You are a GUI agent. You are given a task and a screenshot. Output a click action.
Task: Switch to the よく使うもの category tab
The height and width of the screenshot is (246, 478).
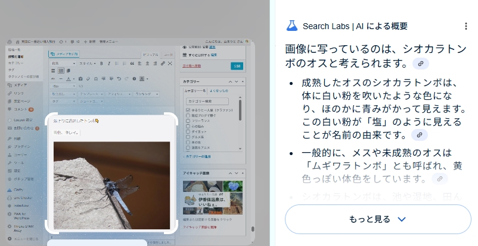pos(219,90)
